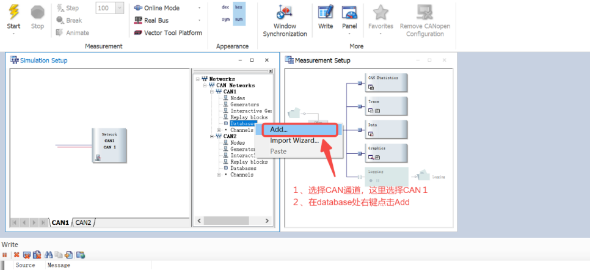Click the Logging block in Measurement Setup
590x270 pixels.
[387, 177]
